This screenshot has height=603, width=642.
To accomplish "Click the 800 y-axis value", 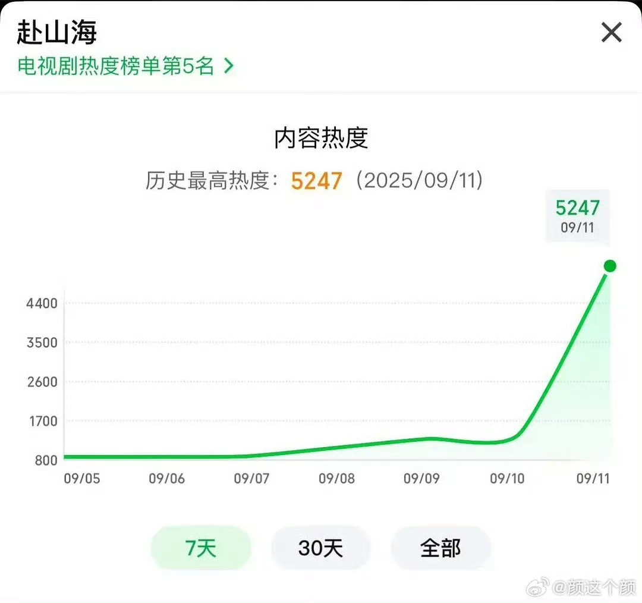I will (46, 460).
